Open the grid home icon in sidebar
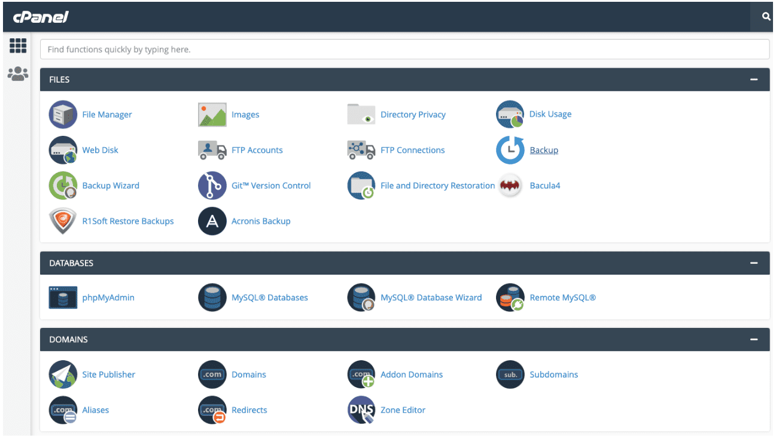Screen dimensions: 776x438 coord(18,45)
